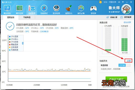Toggle the 硬盘温度 legend entry
Image resolution: width=135 pixels, height=90 pixels.
coord(13,44)
